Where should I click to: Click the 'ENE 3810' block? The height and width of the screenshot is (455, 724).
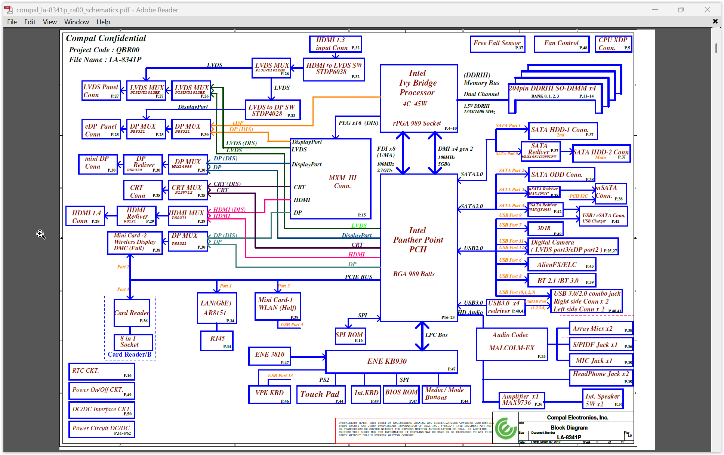pos(269,356)
